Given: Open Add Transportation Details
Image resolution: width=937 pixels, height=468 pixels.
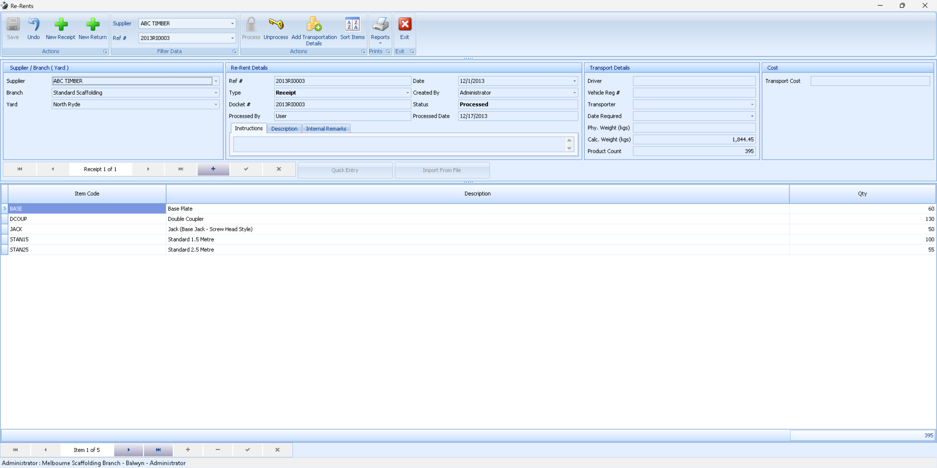Looking at the screenshot, I should tap(314, 25).
